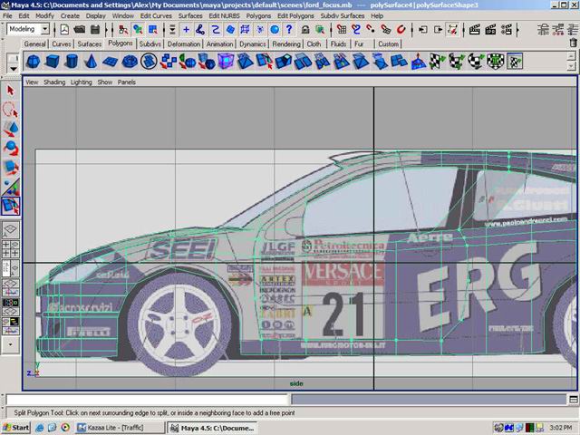Switch to the Deformation shelf tab
This screenshot has height=435, width=580.
(184, 43)
